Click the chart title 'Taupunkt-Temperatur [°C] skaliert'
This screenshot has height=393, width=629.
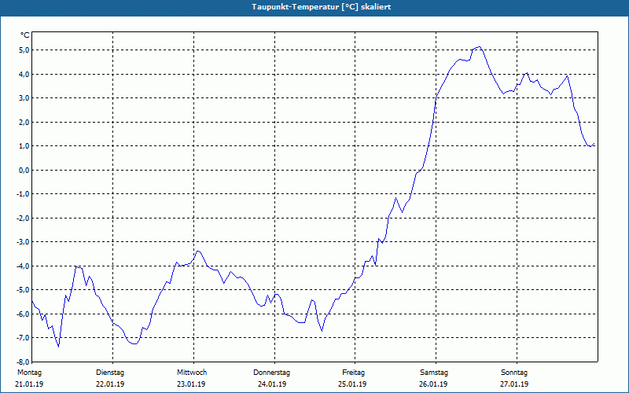(322, 7)
